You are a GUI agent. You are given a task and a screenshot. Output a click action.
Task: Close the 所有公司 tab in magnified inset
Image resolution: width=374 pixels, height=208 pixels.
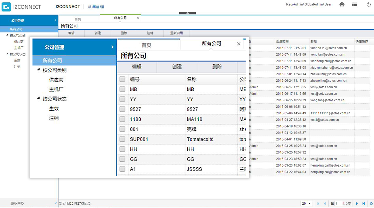239,44
